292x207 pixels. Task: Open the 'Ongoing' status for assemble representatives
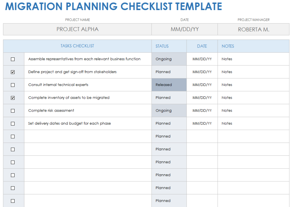point(169,59)
